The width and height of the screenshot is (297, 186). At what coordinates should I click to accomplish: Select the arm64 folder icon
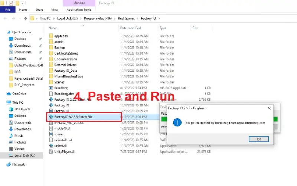[51, 42]
